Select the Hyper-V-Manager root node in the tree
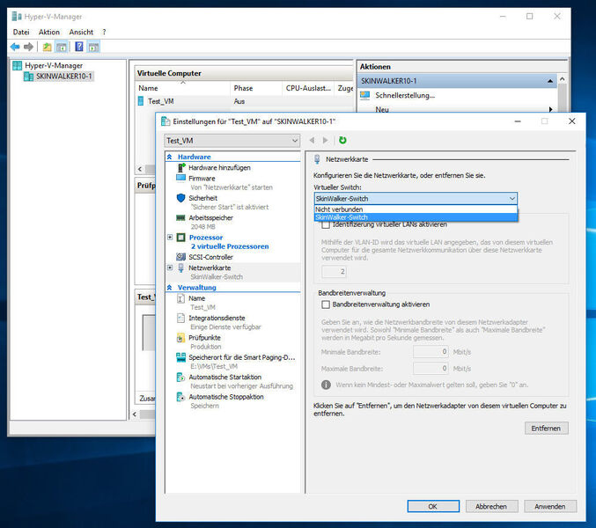 pyautogui.click(x=54, y=65)
